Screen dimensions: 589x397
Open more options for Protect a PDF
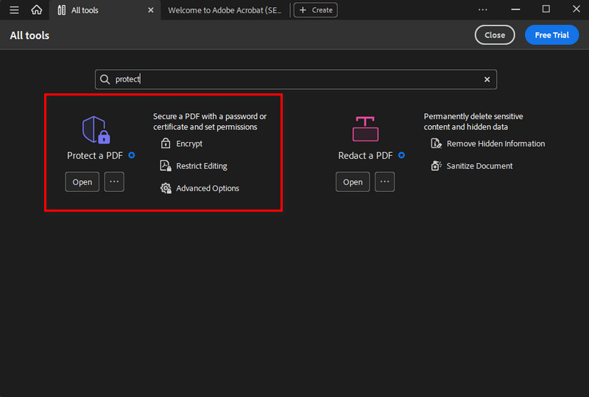[114, 182]
